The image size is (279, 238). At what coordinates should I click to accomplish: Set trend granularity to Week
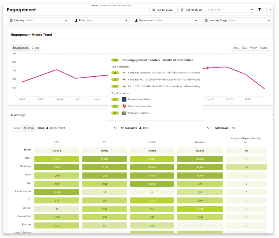253,48
